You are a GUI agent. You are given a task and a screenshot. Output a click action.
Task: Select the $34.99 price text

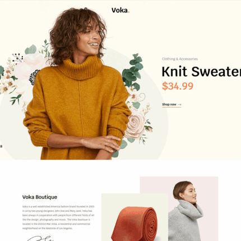[178, 86]
